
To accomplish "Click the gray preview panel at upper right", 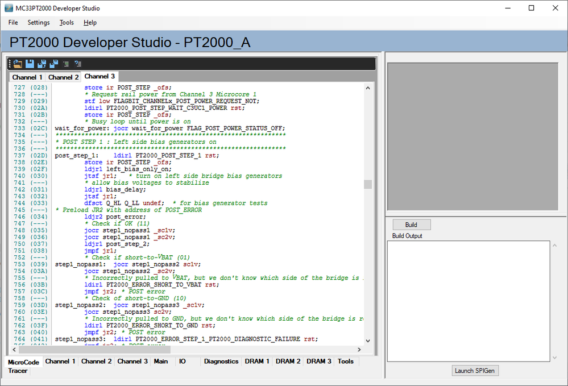I will tap(472, 136).
